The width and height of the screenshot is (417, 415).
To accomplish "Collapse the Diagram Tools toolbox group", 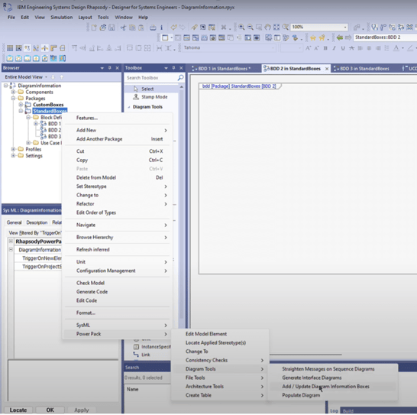I will [129, 107].
